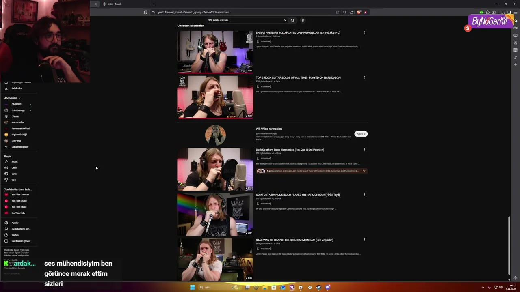This screenshot has height=292, width=520.
Task: Open Müzik under Keşfet
Action: click(14, 161)
